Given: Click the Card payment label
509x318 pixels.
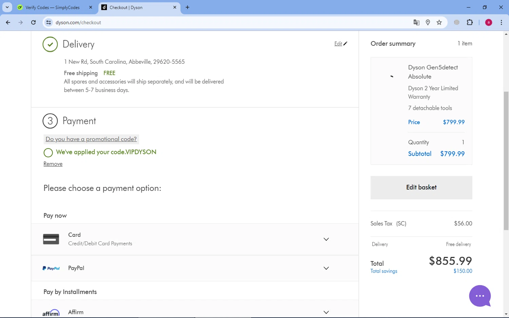Looking at the screenshot, I should [x=74, y=235].
